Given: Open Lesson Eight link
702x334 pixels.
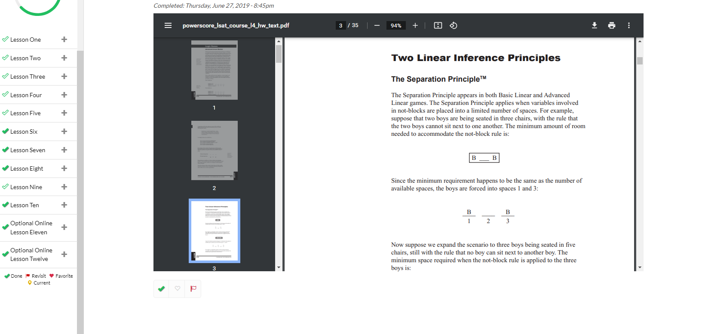Looking at the screenshot, I should coord(27,169).
